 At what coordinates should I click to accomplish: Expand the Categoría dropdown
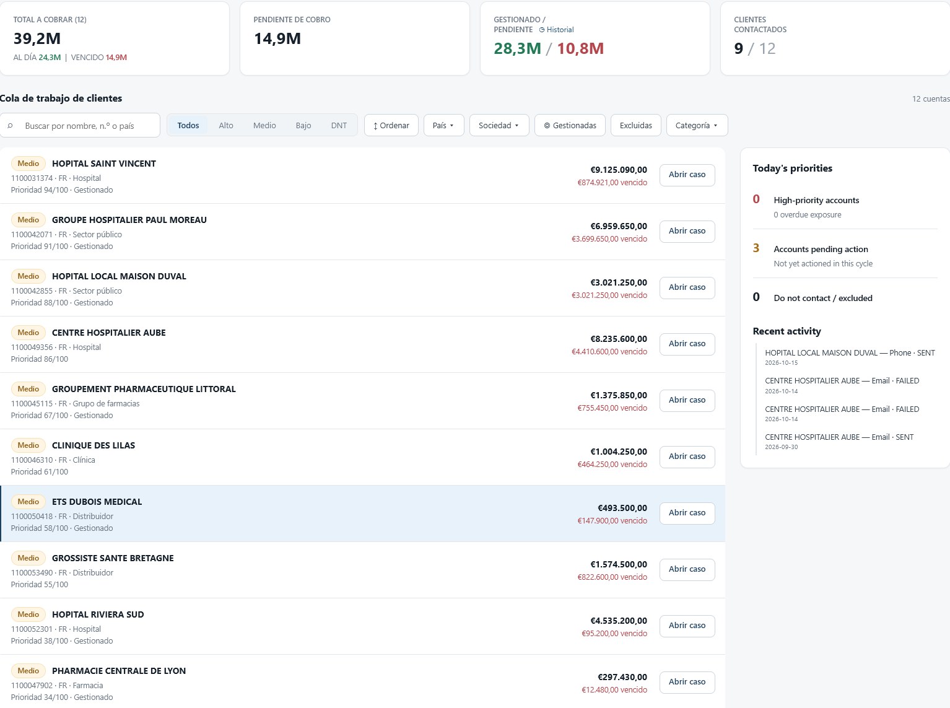[697, 125]
